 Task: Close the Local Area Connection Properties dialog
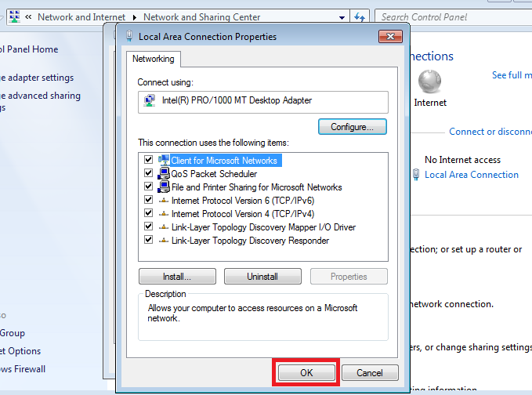click(390, 36)
